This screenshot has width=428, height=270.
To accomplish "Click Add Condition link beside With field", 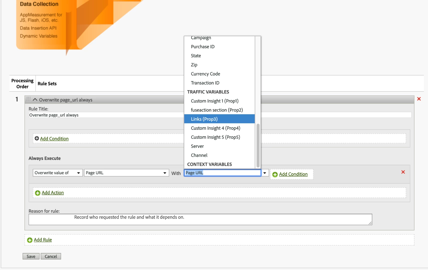I will [293, 174].
